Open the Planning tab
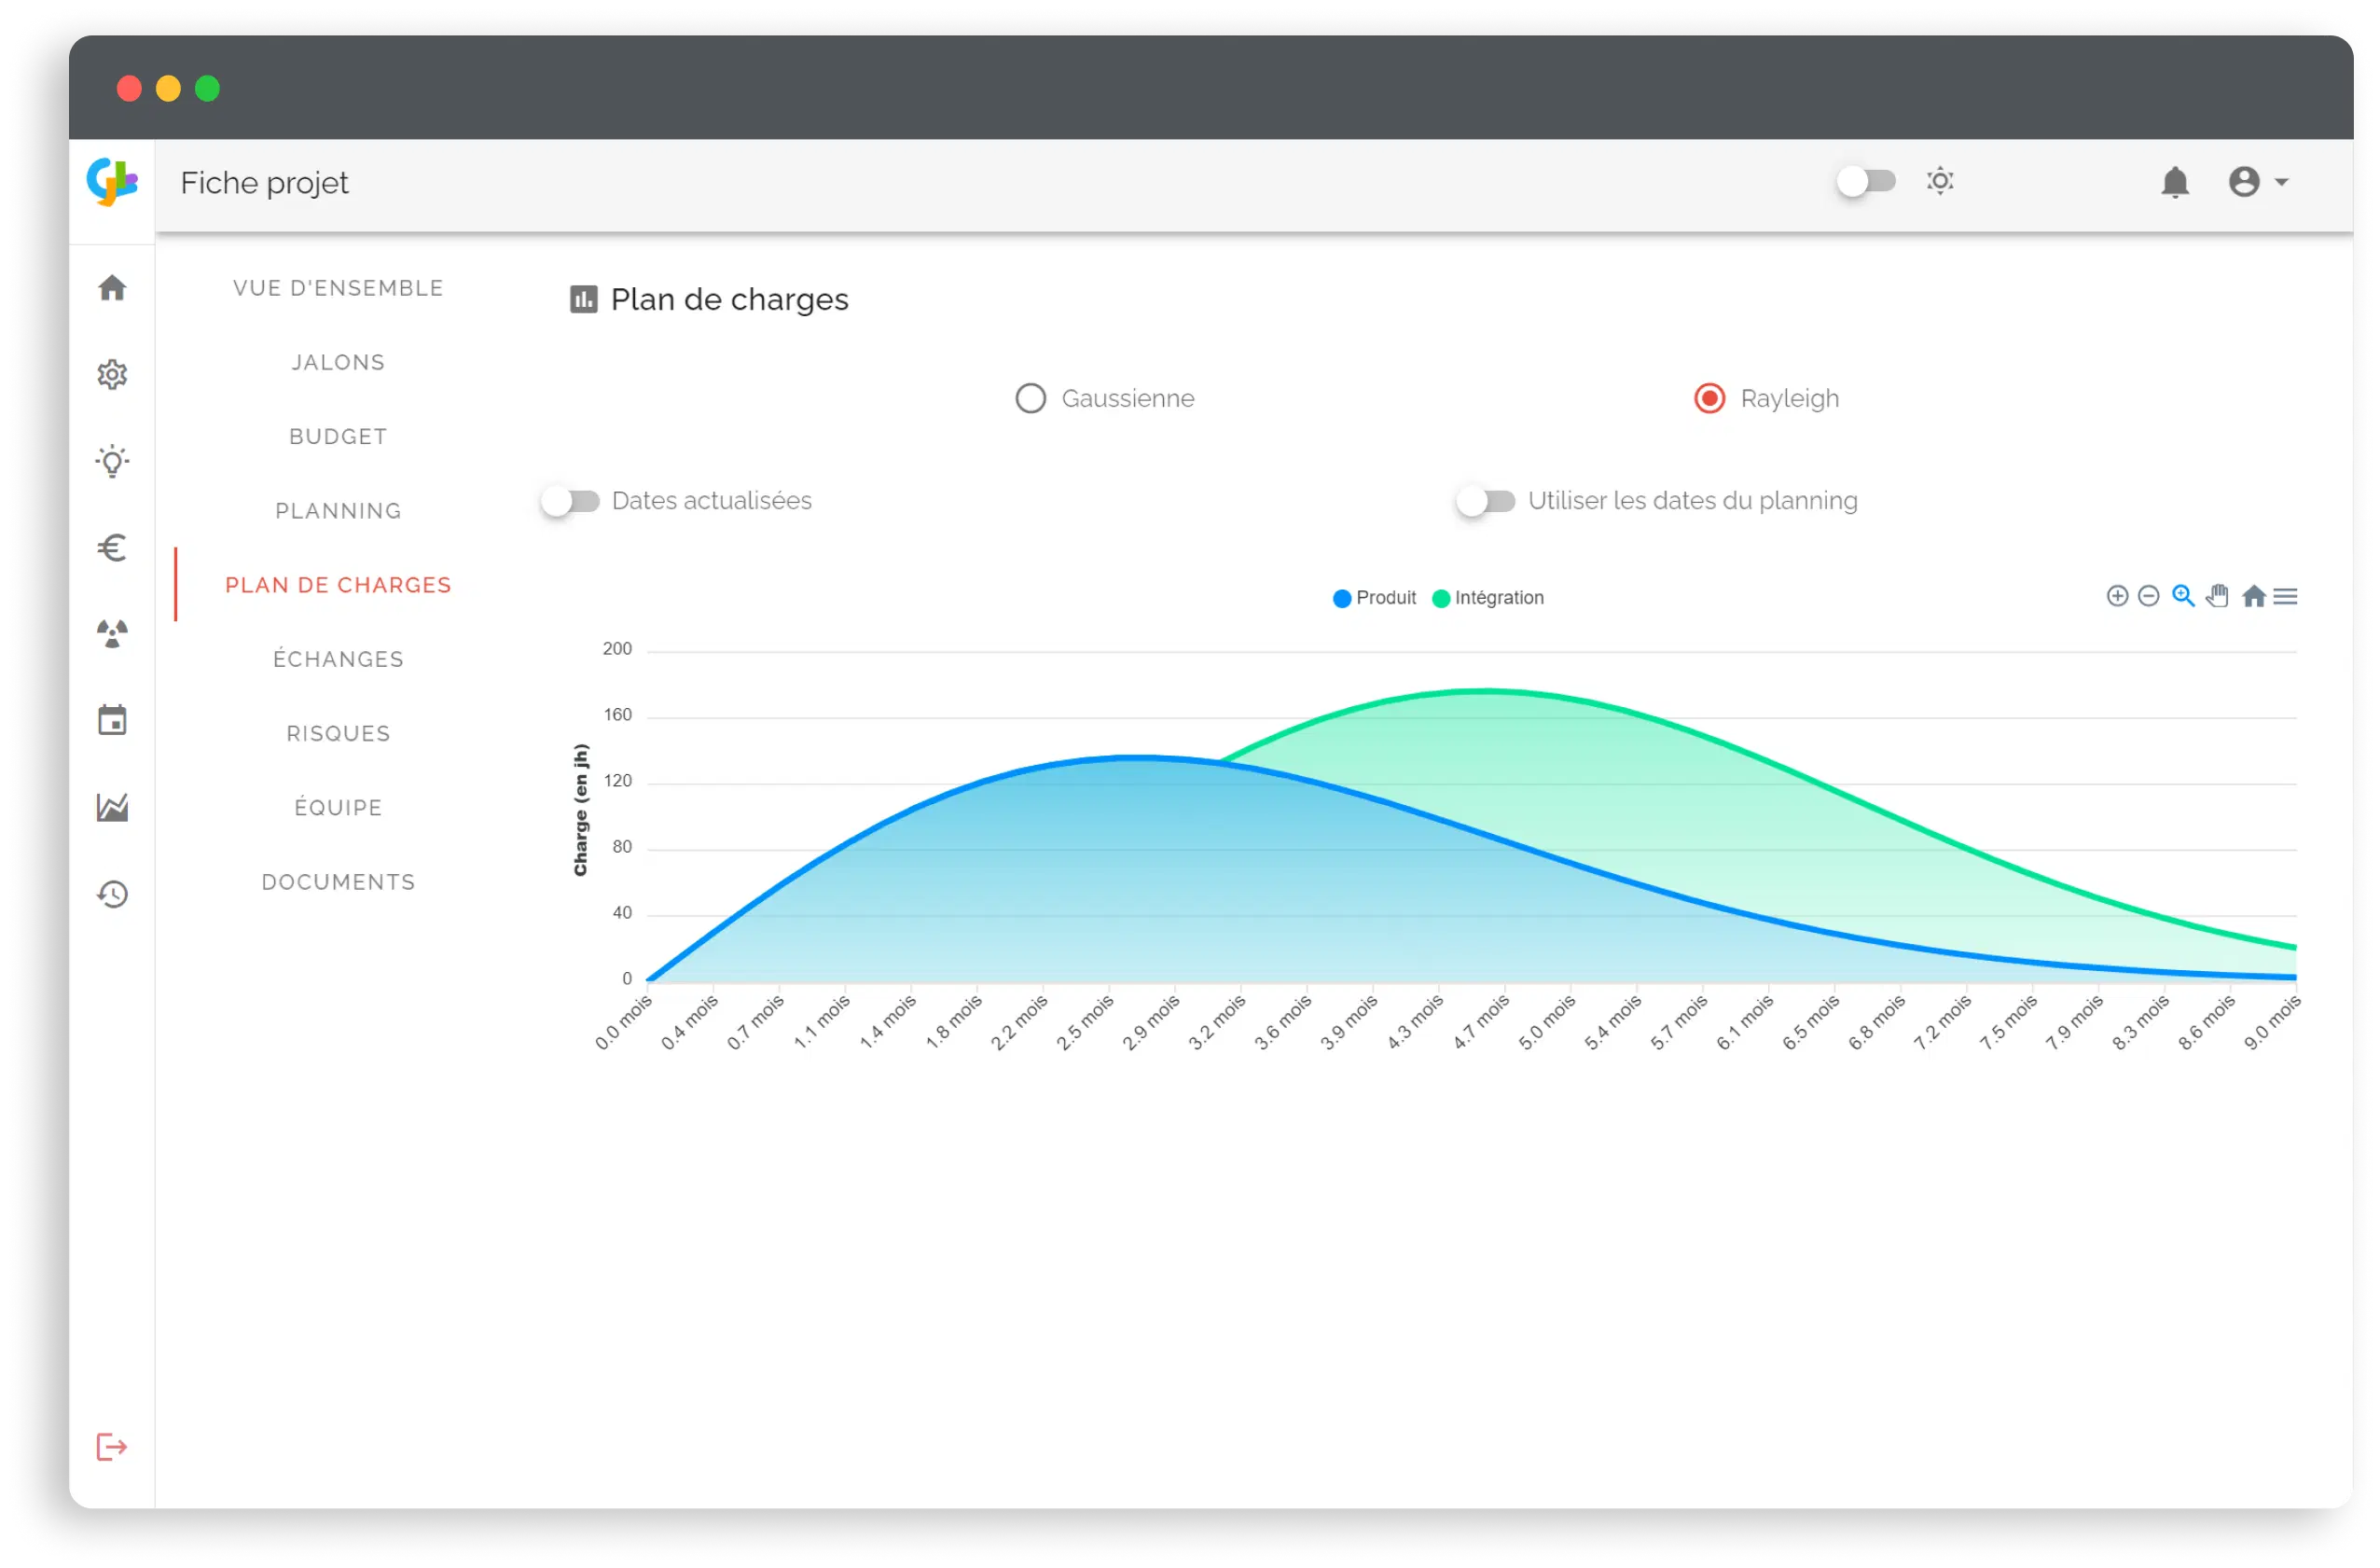Screen dimensions: 2380x1568 coord(338,511)
